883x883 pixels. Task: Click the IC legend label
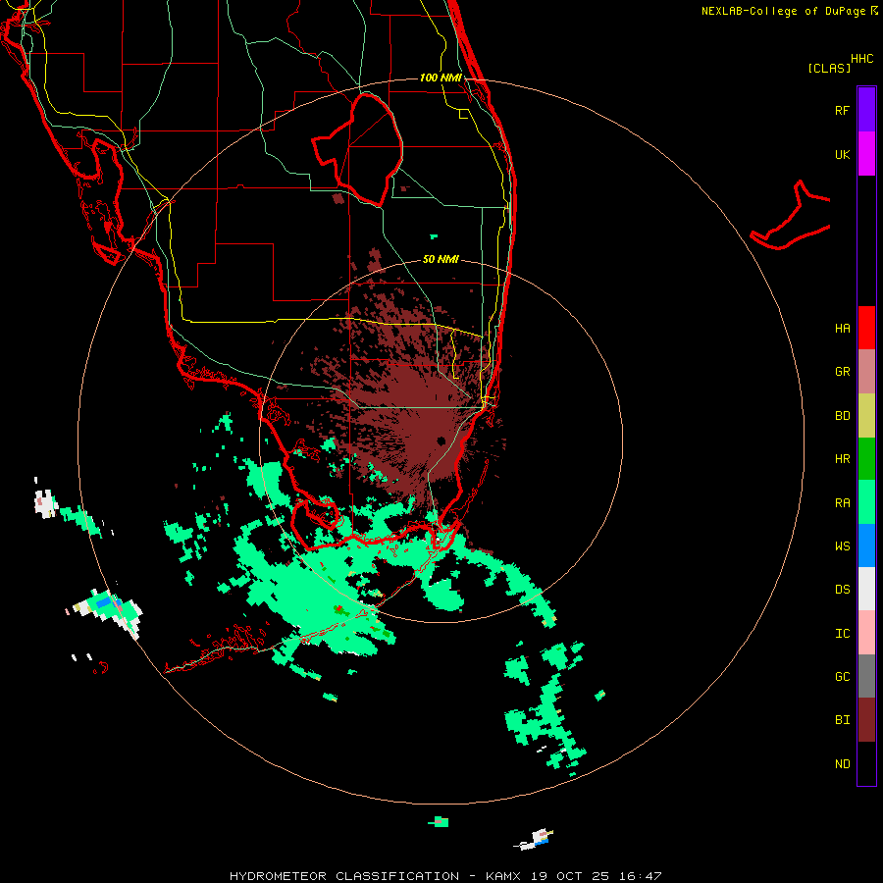point(842,634)
